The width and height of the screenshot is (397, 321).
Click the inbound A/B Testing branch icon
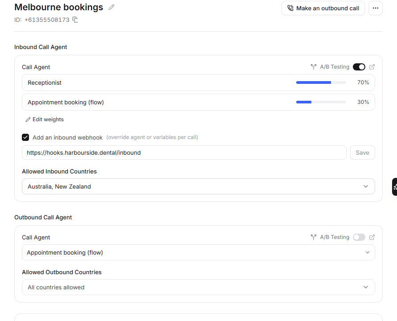314,67
